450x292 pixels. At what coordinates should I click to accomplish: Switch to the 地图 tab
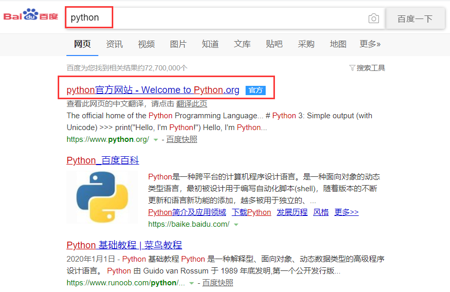tap(338, 44)
